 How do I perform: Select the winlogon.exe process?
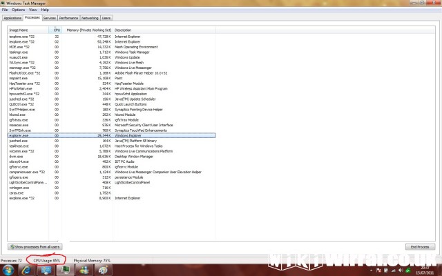pos(112,188)
